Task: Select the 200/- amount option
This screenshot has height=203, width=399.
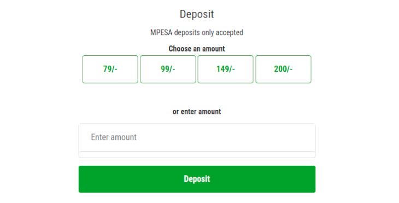Action: (283, 69)
